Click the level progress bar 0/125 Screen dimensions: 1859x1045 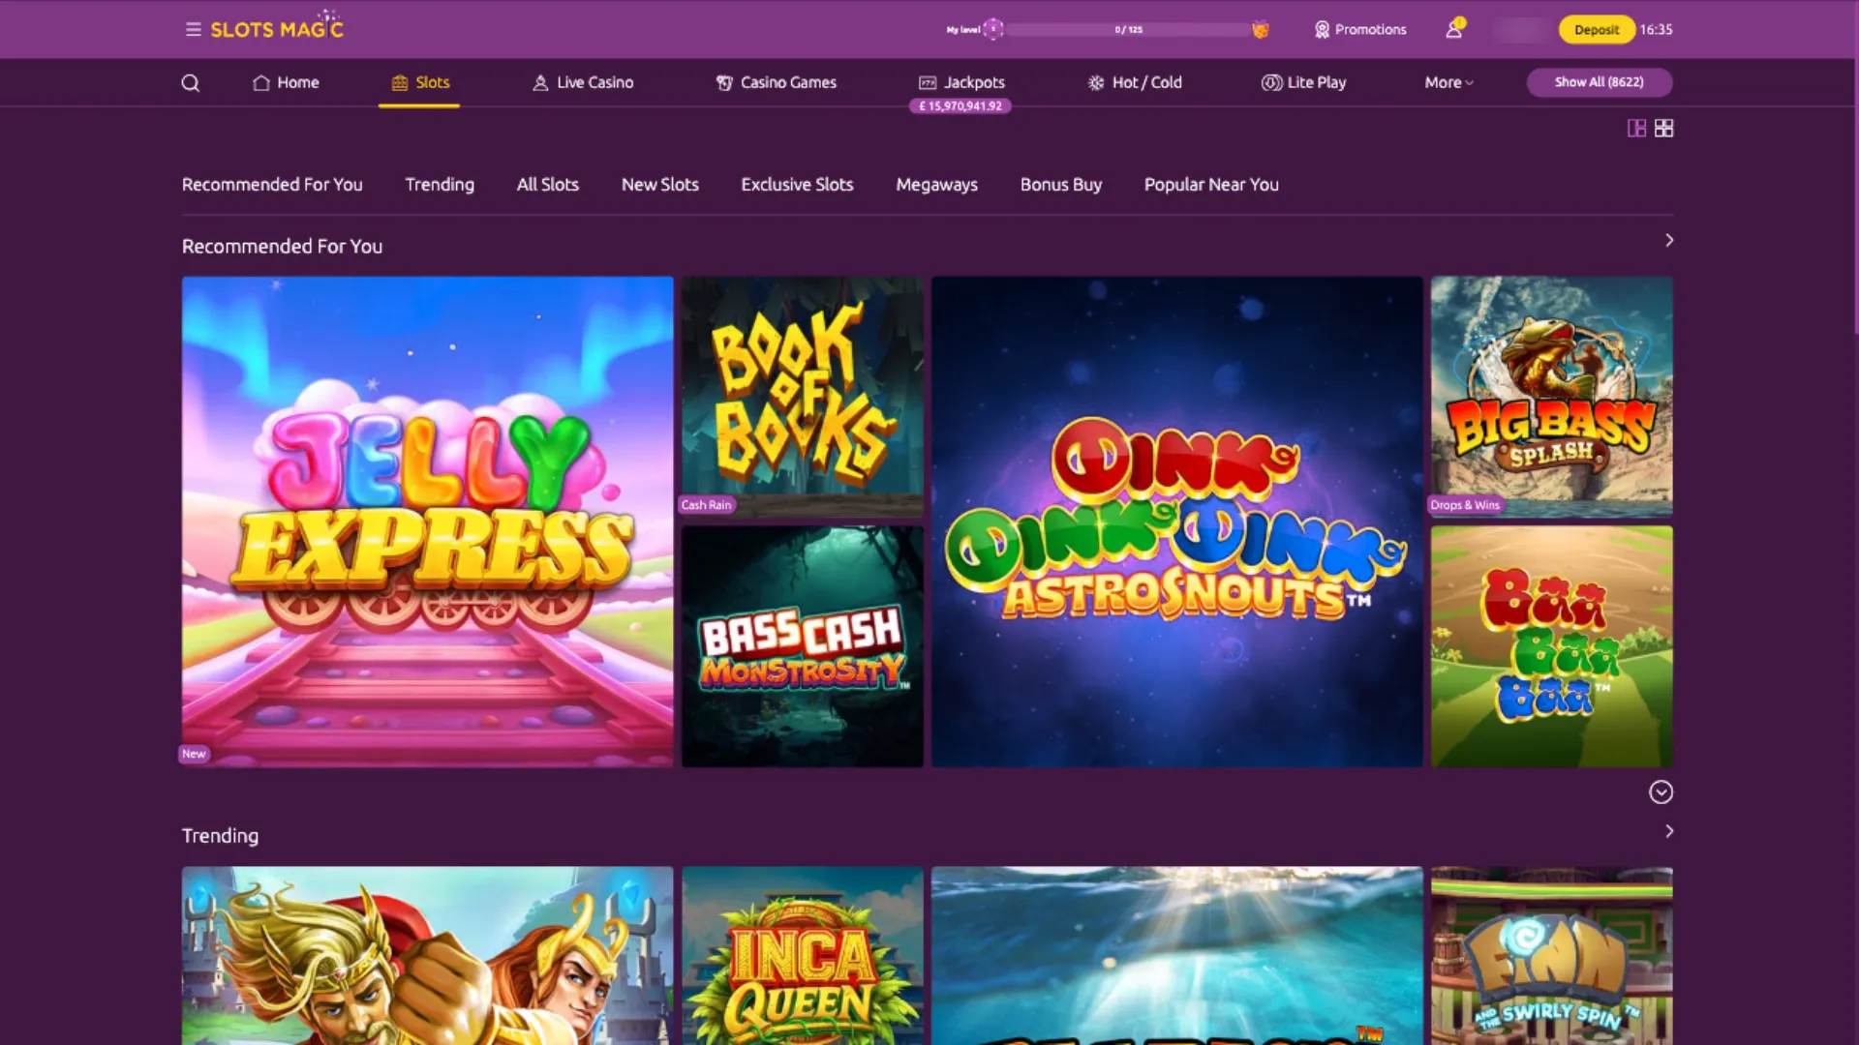(x=1128, y=29)
